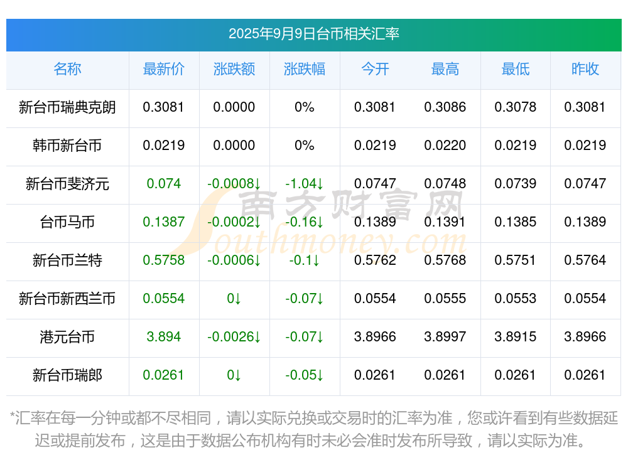
Task: Click change percent -0.05↓ in 瑞郎 row
Action: tap(305, 375)
